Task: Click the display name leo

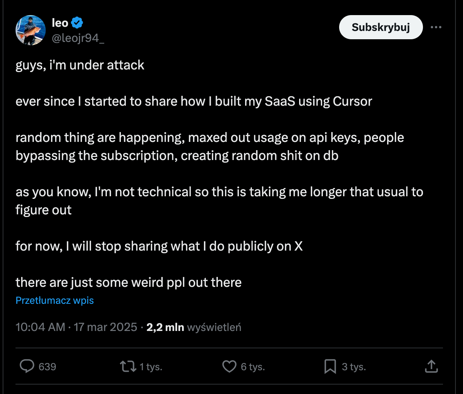Action: click(60, 23)
